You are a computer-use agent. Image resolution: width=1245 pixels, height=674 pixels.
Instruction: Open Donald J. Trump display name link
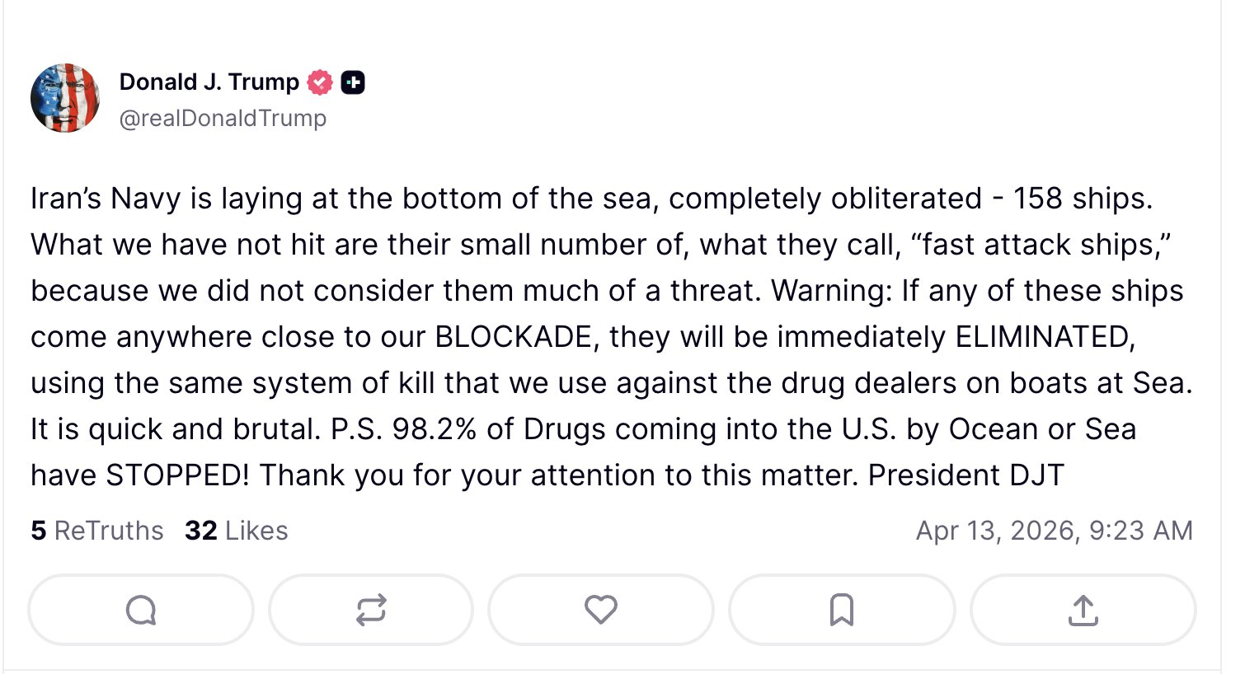click(209, 82)
